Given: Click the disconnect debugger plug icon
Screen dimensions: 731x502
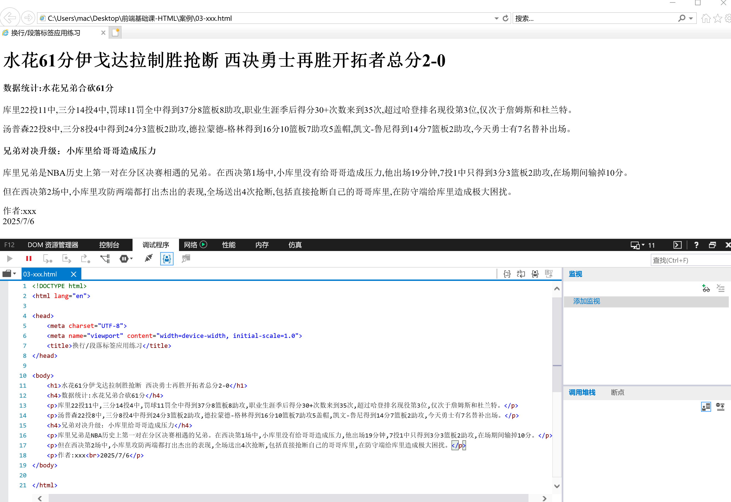Looking at the screenshot, I should tap(149, 258).
